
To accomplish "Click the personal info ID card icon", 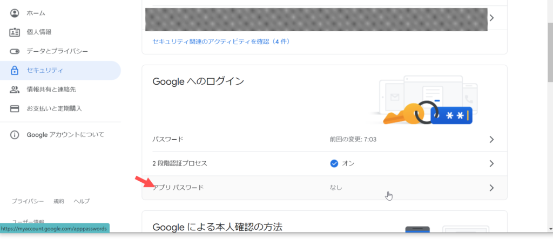I will coord(15,32).
